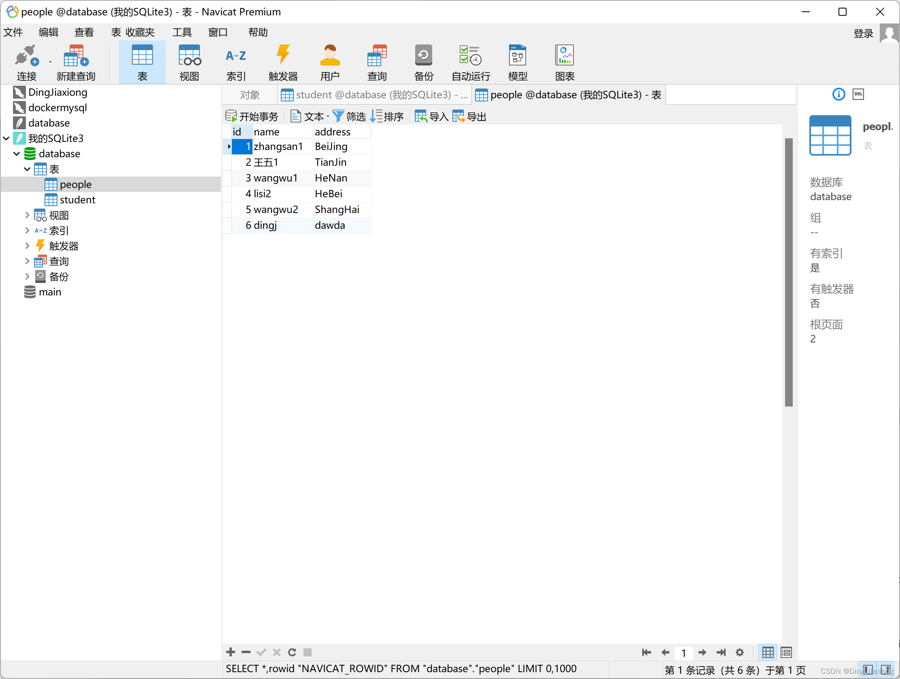Click the Sort (排序) button

[x=386, y=117]
